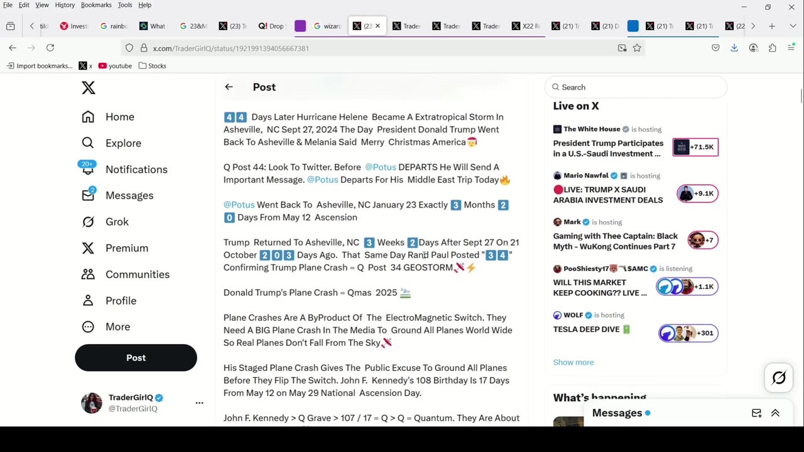The image size is (804, 452).
Task: Open the Tools menu
Action: [x=125, y=5]
